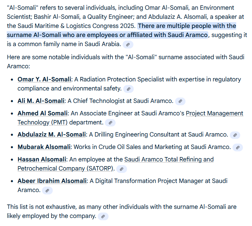This screenshot has width=252, height=226.
Task: Open the Abeer Ibrahim Alsomali link
Action: tap(52, 181)
